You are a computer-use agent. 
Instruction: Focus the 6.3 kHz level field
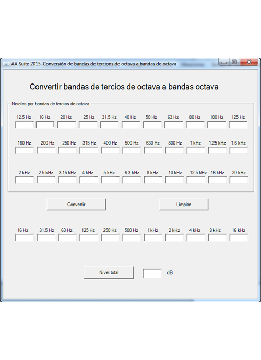132,180
